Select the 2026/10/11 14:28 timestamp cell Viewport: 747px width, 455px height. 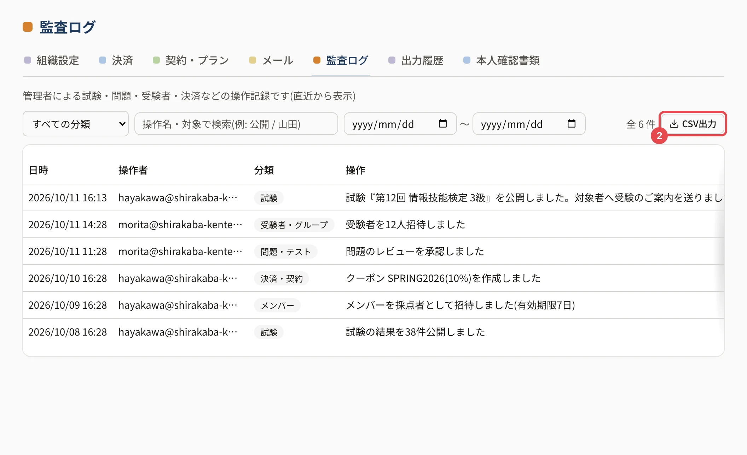[x=68, y=225]
